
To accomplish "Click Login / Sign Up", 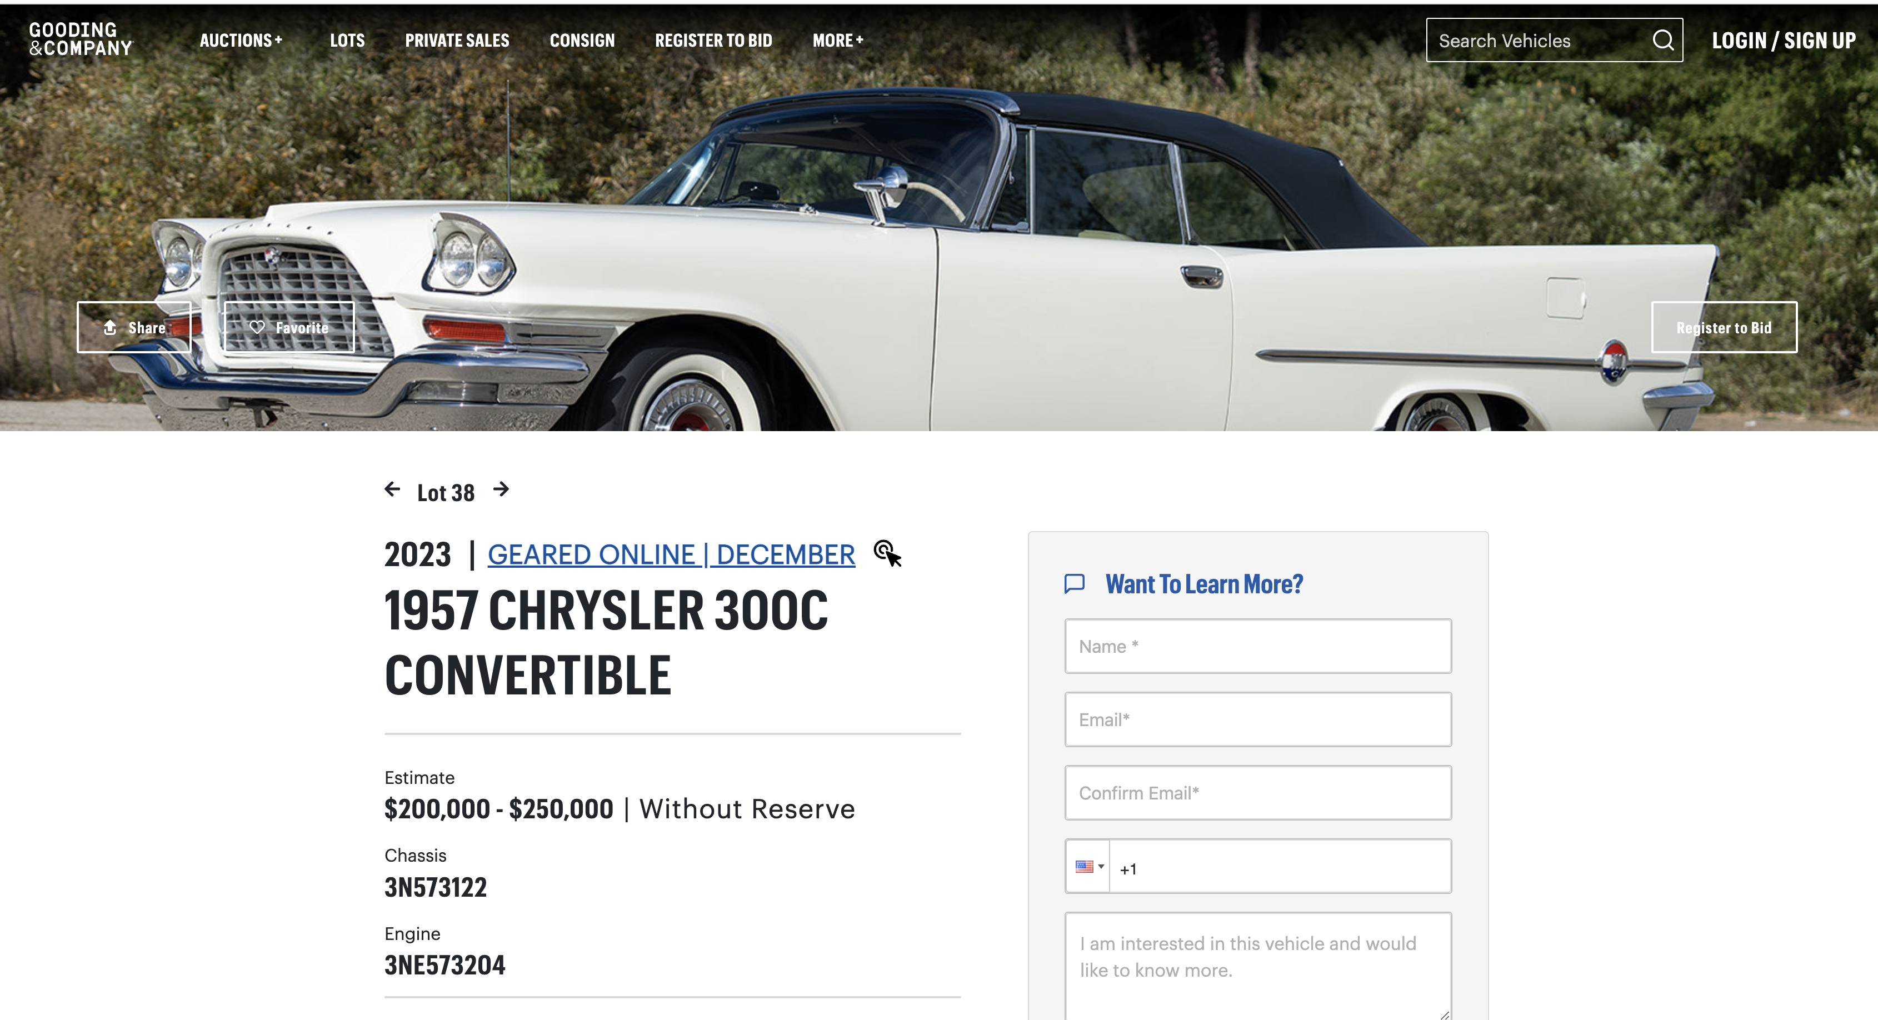I will pyautogui.click(x=1783, y=40).
